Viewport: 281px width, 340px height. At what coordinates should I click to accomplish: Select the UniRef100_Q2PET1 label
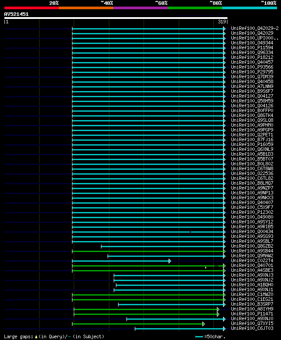click(x=252, y=135)
